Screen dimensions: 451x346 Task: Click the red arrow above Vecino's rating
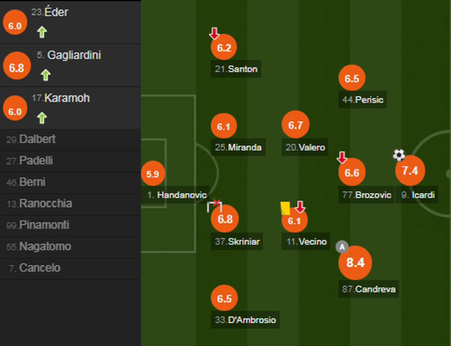click(x=300, y=207)
